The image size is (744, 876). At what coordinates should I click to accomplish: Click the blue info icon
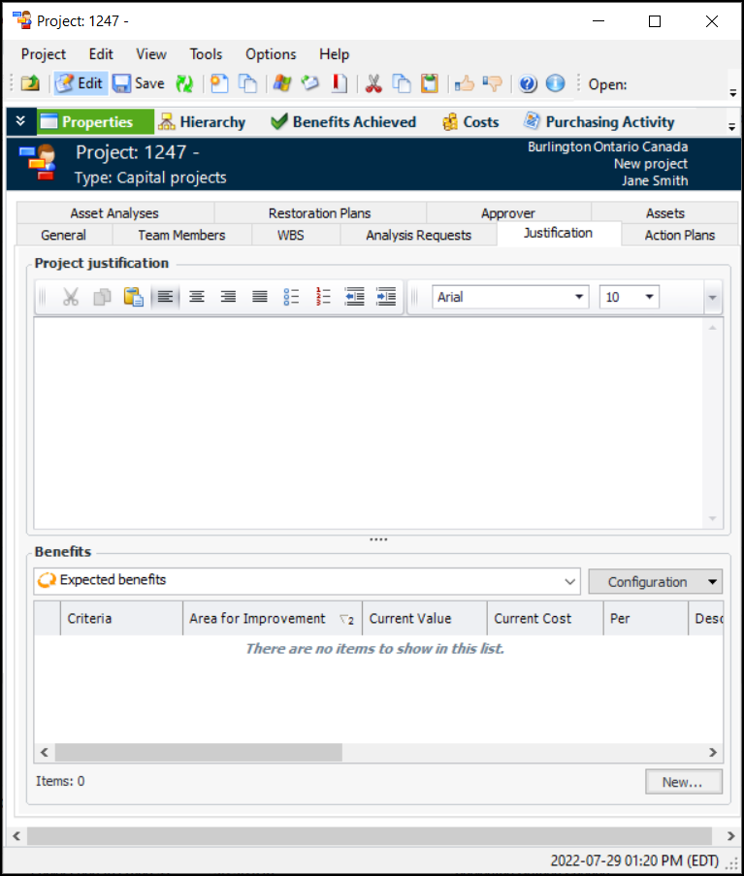pyautogui.click(x=555, y=83)
